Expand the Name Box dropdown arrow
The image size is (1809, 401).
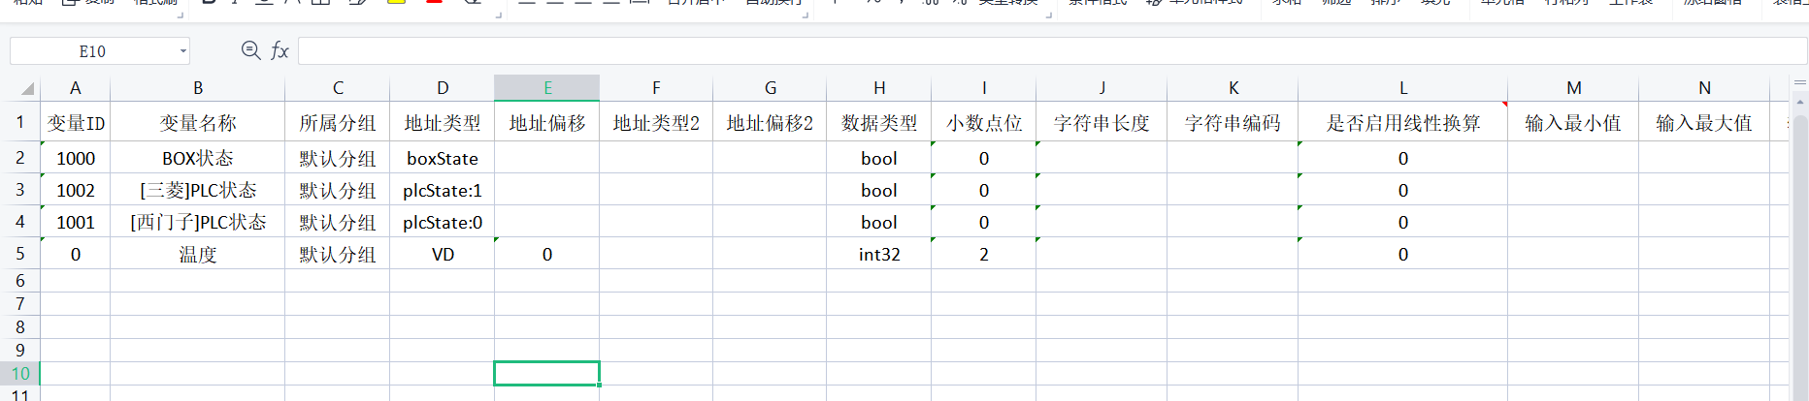182,51
